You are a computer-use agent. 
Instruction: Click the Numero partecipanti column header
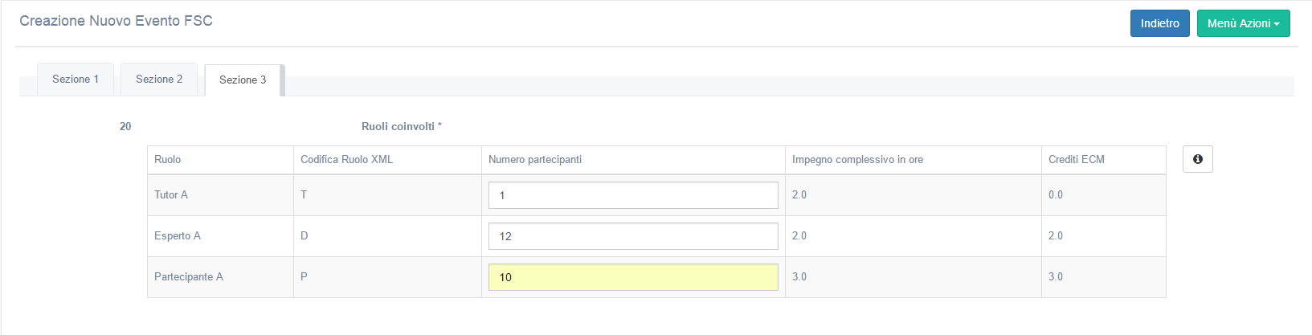(535, 160)
